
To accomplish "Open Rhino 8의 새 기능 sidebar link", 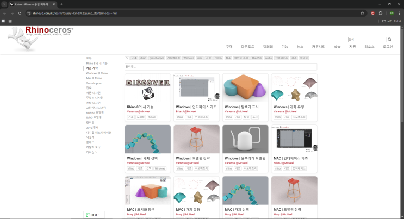I will 97,63.
